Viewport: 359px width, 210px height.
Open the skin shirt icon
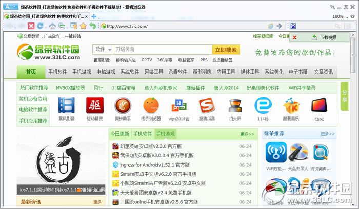tap(353, 16)
